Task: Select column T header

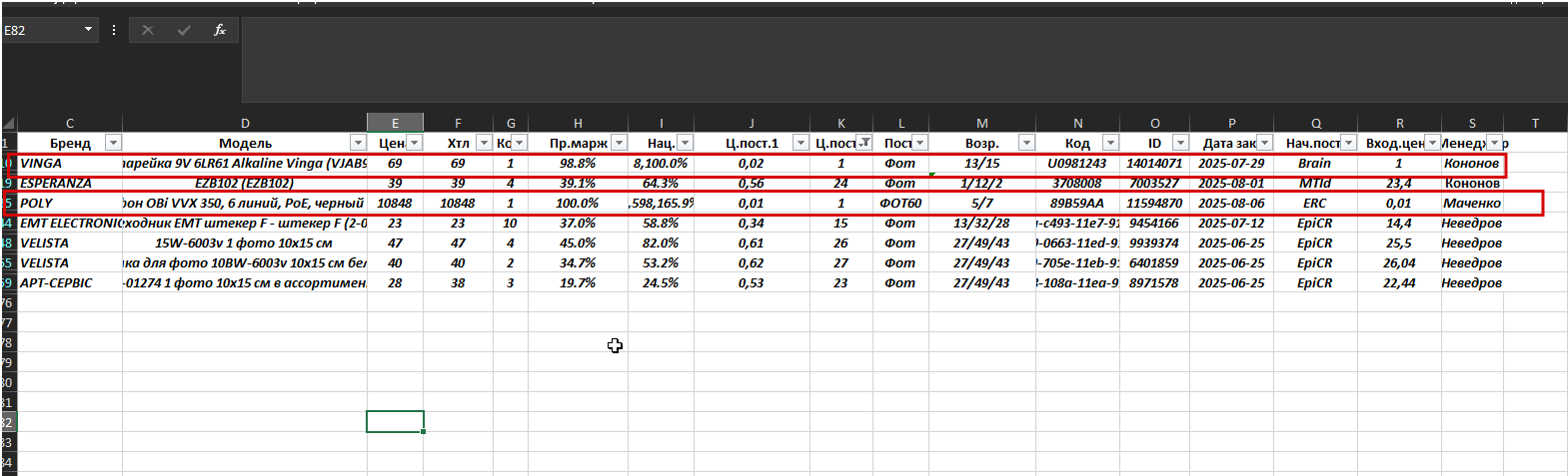Action: pyautogui.click(x=1535, y=123)
